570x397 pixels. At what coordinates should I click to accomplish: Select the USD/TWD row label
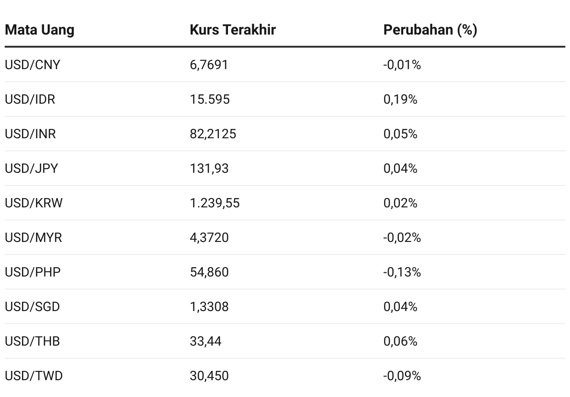[x=34, y=376]
